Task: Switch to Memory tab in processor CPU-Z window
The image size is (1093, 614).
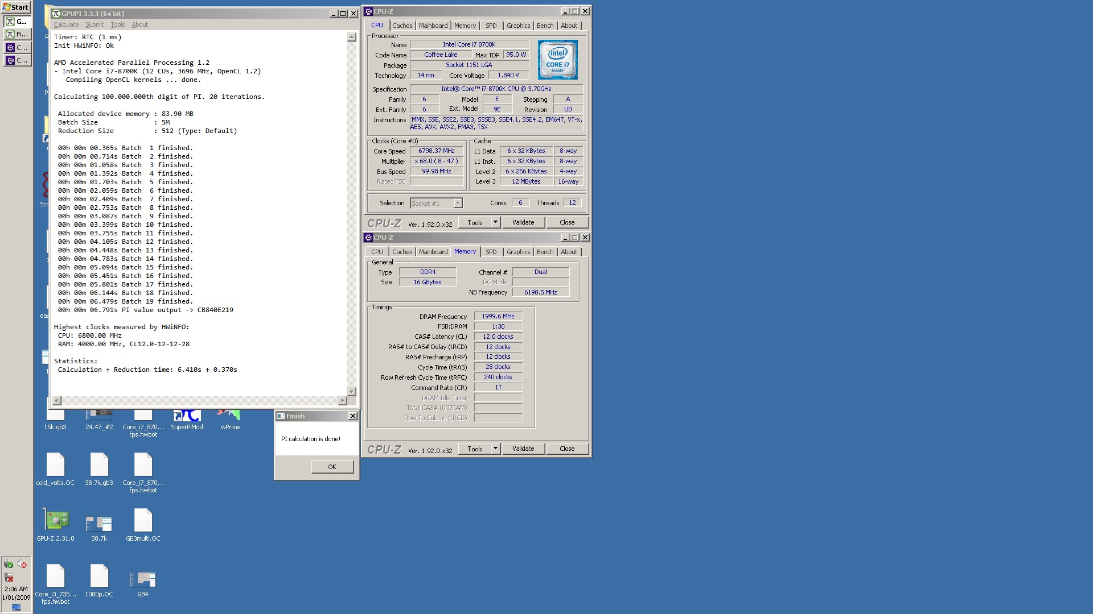Action: (x=465, y=26)
